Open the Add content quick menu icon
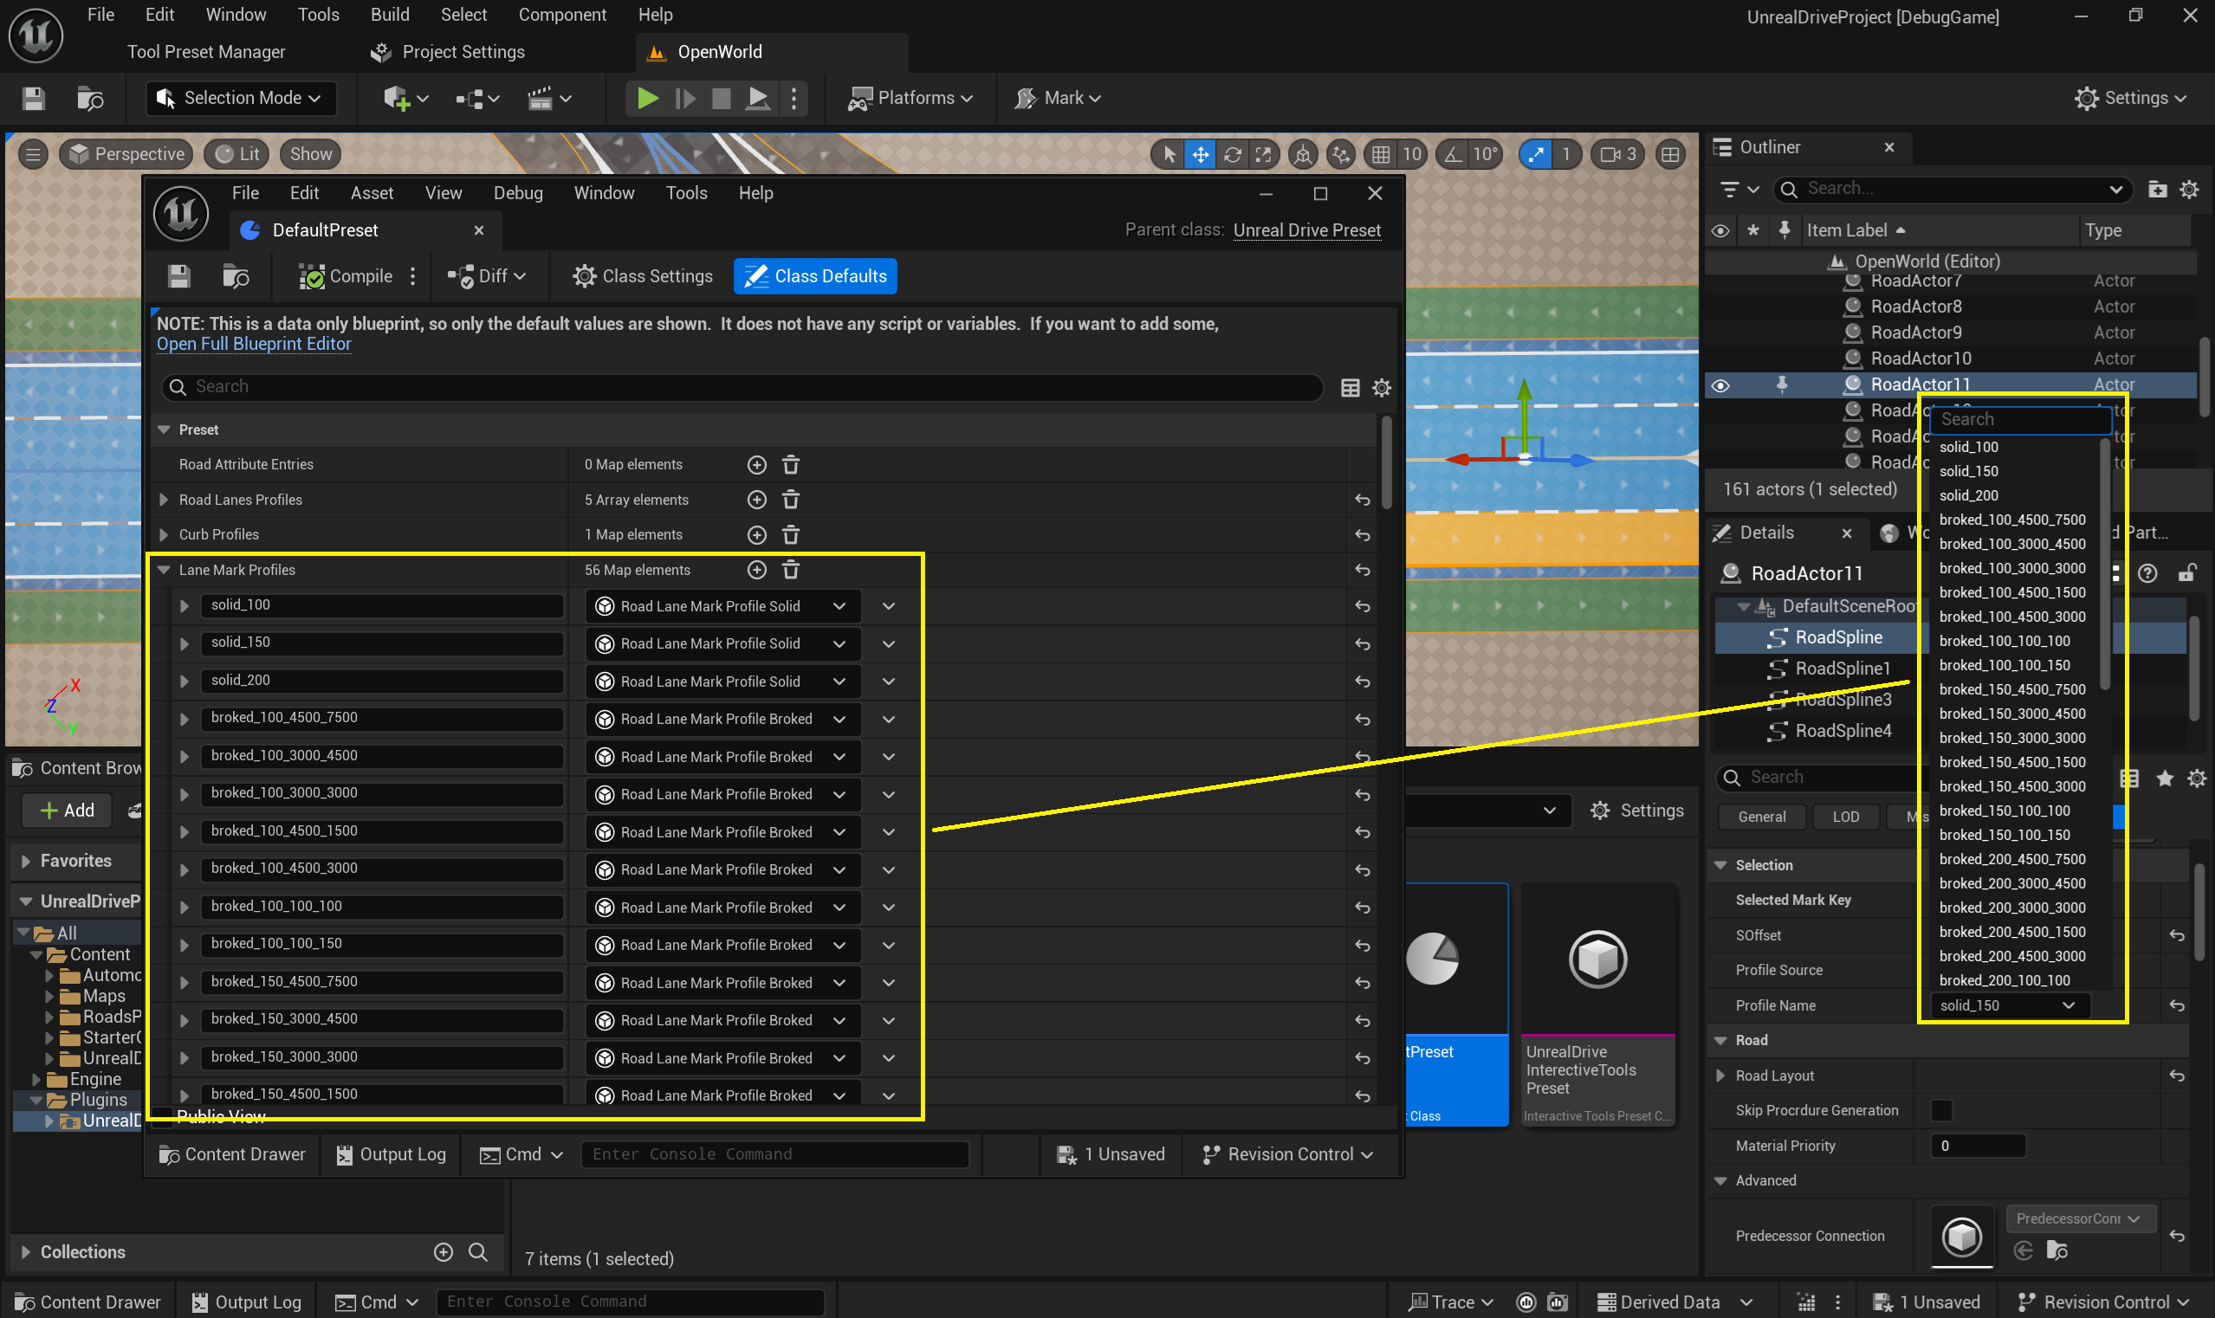Image resolution: width=2215 pixels, height=1318 pixels. click(406, 98)
